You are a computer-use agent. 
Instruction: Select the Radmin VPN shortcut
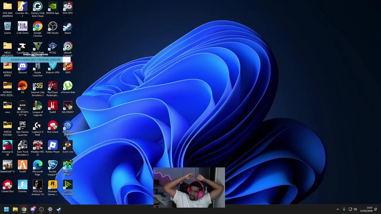coord(53,68)
